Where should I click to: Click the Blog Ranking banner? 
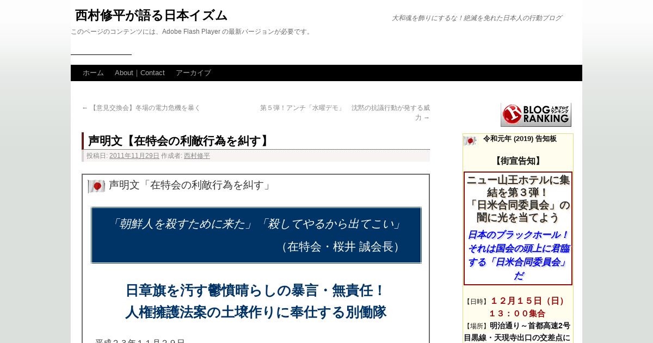point(536,115)
